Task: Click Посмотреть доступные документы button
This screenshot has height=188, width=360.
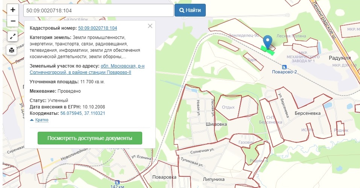Action: [90, 138]
